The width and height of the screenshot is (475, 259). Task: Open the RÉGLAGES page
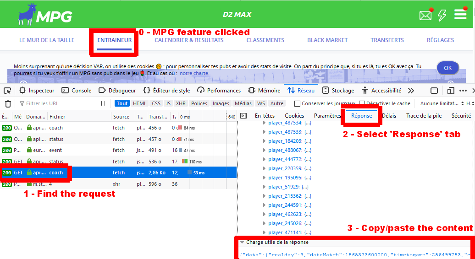[x=440, y=40]
